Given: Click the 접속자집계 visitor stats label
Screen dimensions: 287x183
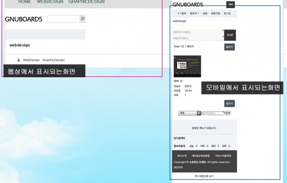Looking at the screenshot, I should coord(179,146).
